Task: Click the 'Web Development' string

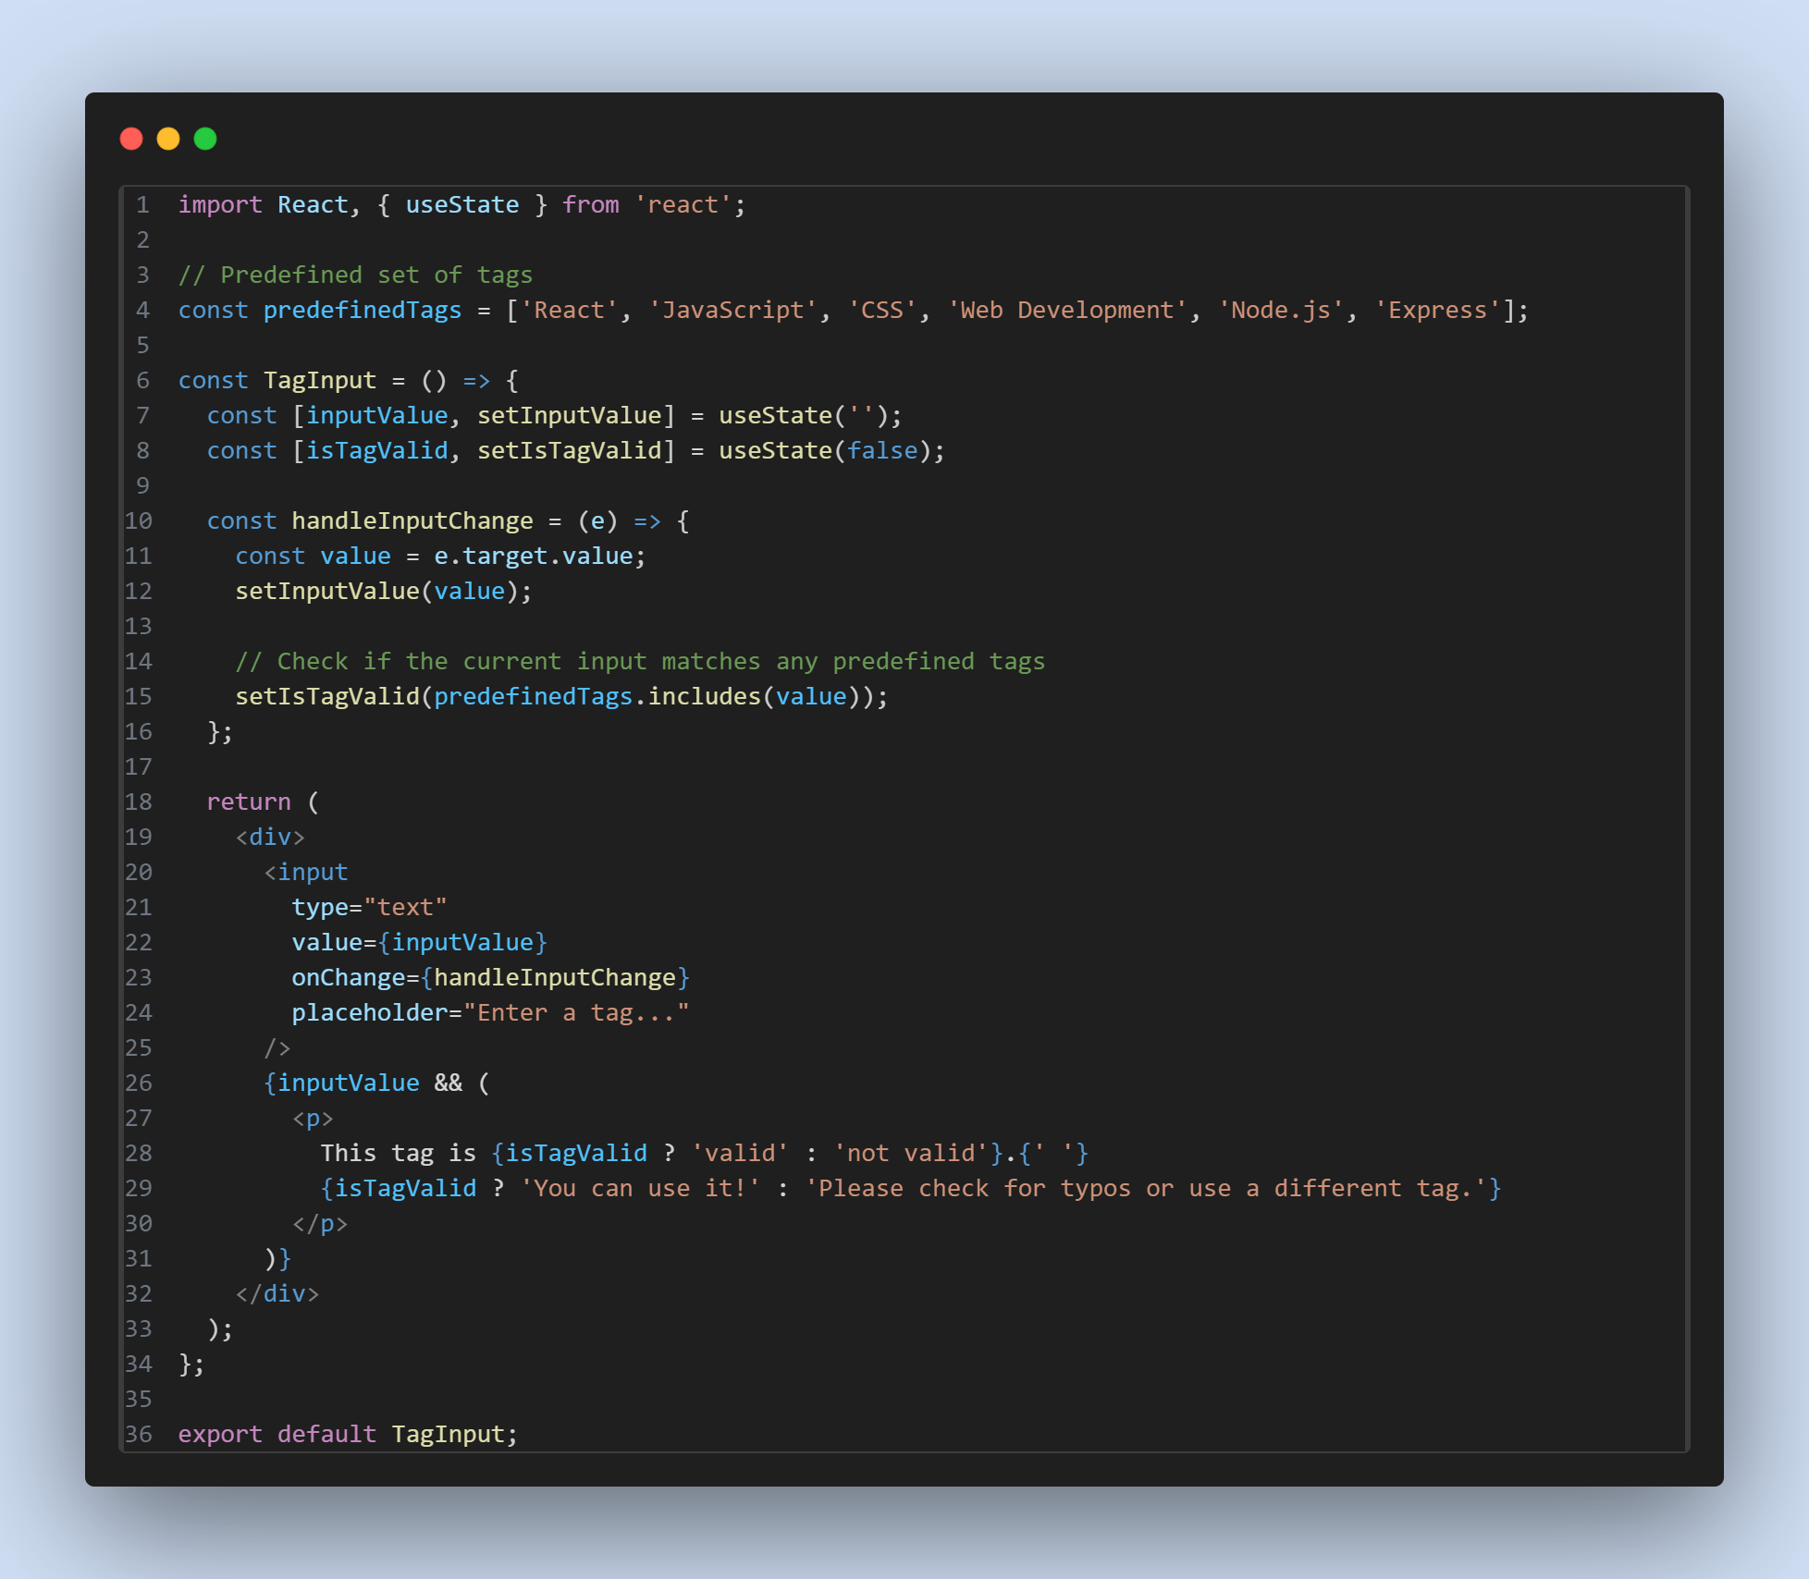Action: click(x=1067, y=311)
